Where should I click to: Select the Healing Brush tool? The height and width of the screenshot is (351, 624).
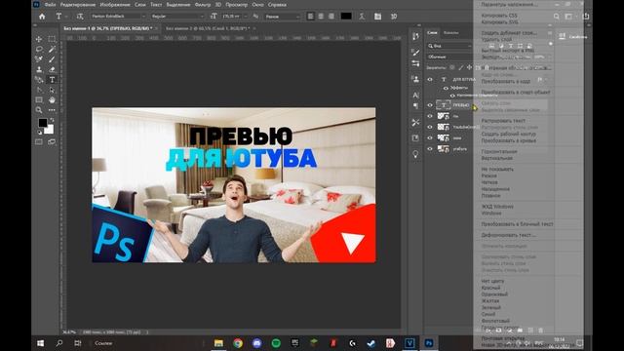point(39,59)
